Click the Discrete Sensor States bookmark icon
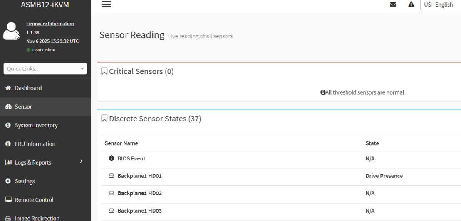The width and height of the screenshot is (461, 221). (x=104, y=119)
